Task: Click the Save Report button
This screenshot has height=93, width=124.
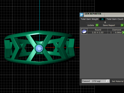Action: coord(111,25)
